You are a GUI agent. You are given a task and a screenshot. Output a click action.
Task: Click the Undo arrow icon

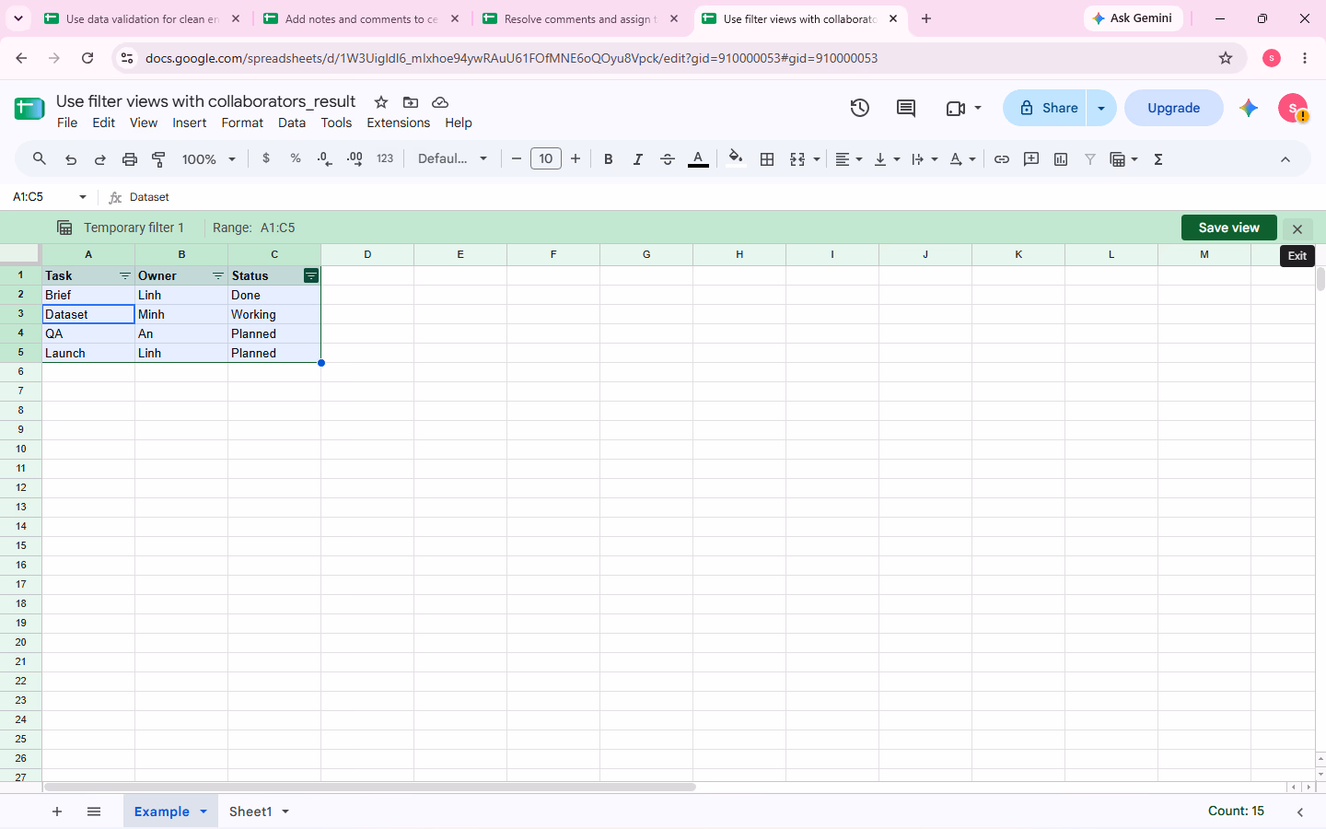pos(71,159)
